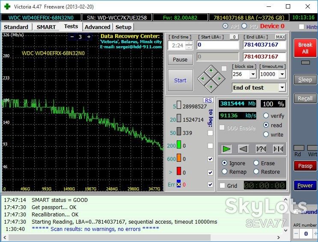Click the white 5 ms block swatch
The height and width of the screenshot is (242, 318).
178,105
